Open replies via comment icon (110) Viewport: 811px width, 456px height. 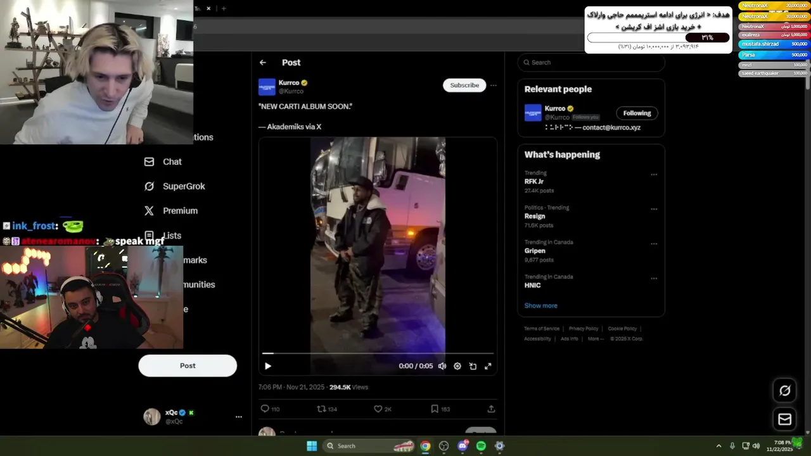point(270,409)
